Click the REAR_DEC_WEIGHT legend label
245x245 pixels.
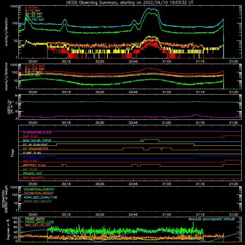38,202
